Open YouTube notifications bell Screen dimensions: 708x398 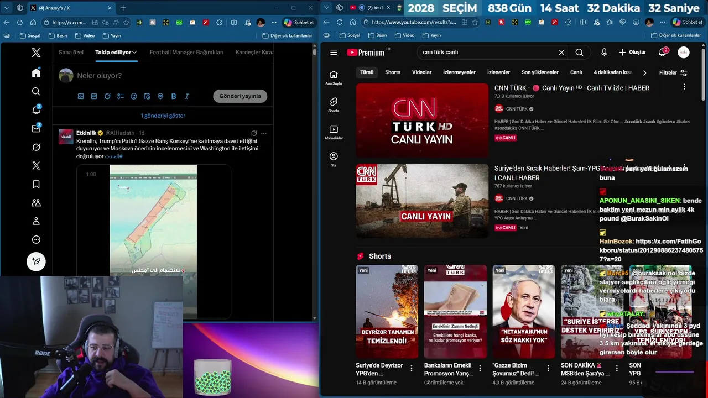click(663, 53)
